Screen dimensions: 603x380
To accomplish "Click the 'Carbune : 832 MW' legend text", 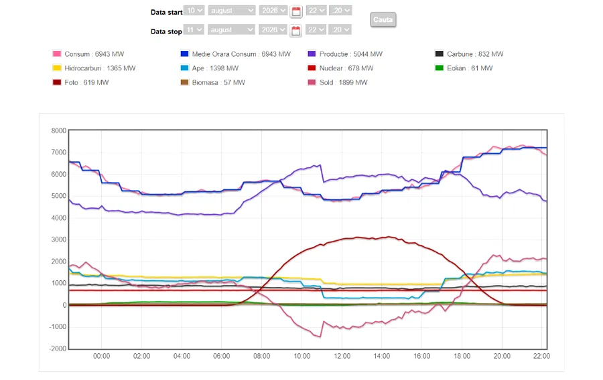I will click(x=475, y=54).
